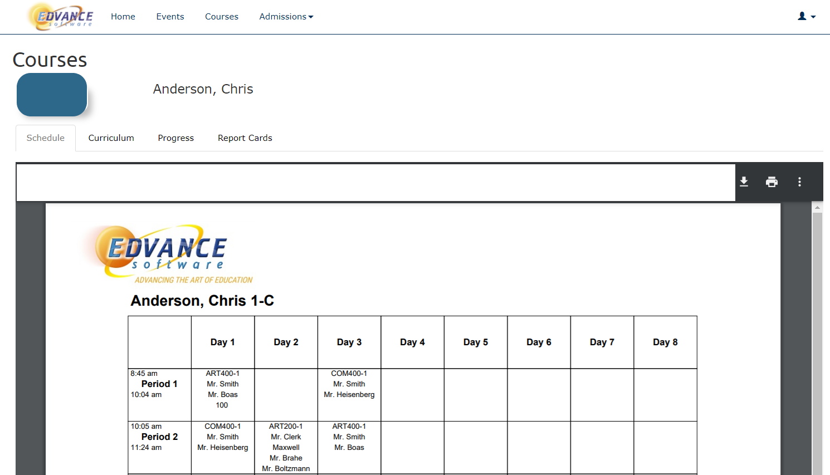Click Mr. Heisenberg in Period 1 Day 3

349,395
